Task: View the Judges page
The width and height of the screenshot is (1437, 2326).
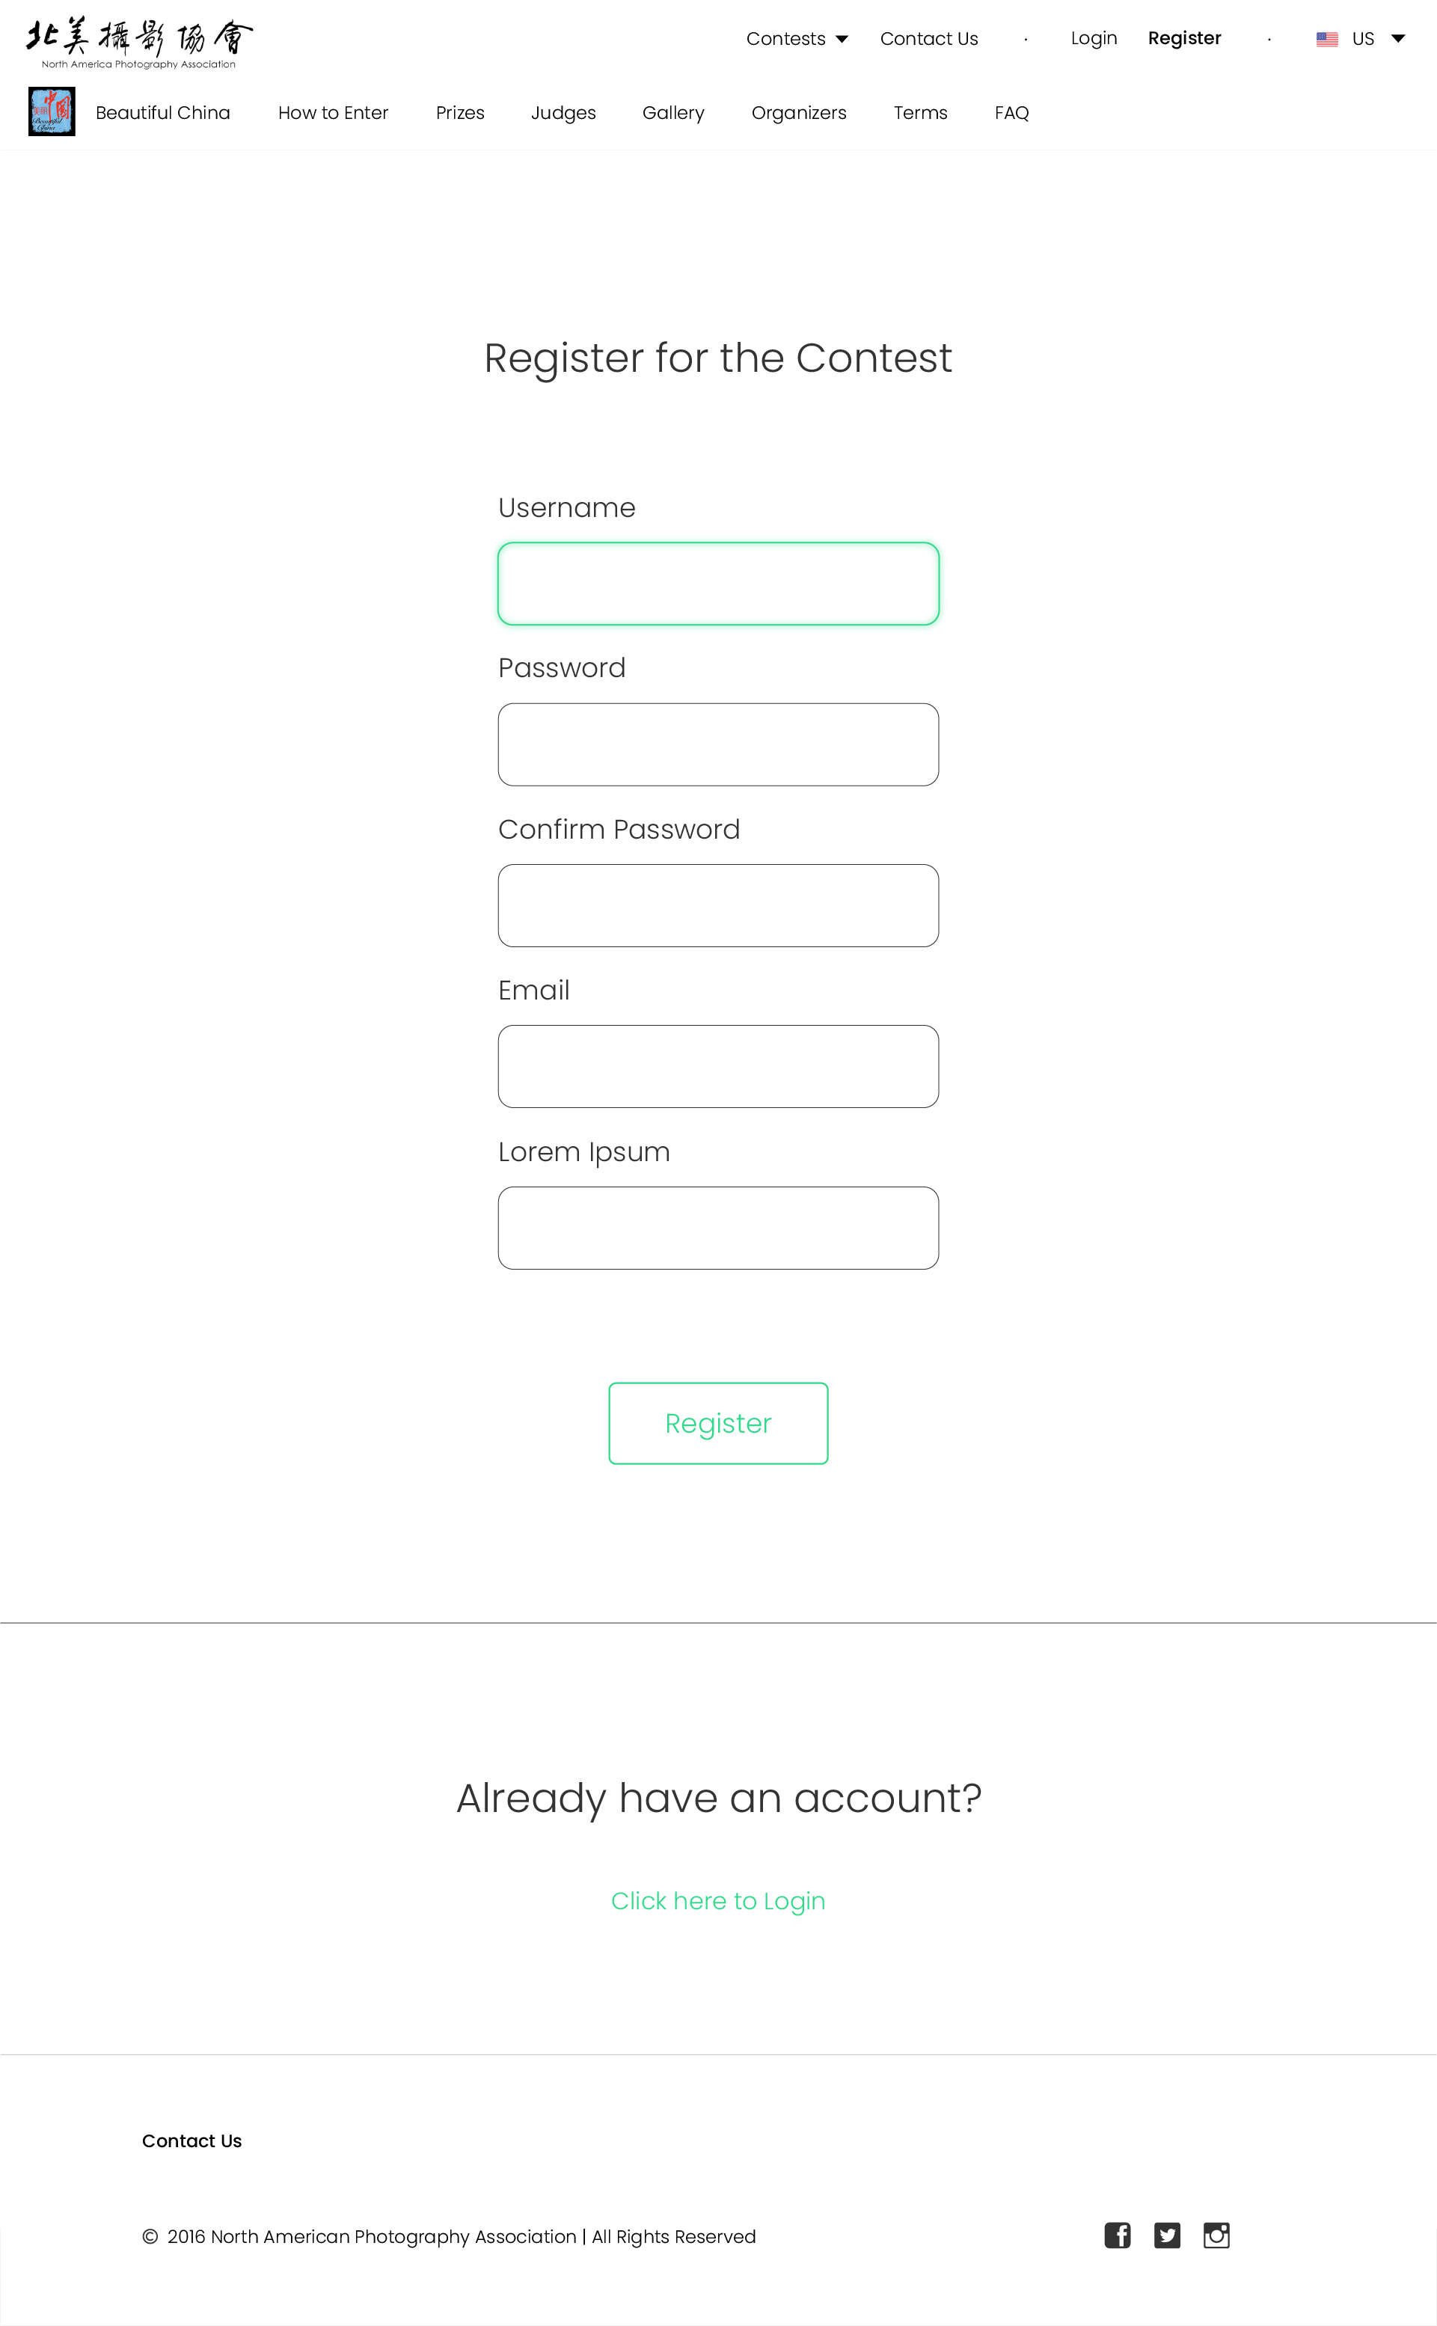Action: [563, 113]
